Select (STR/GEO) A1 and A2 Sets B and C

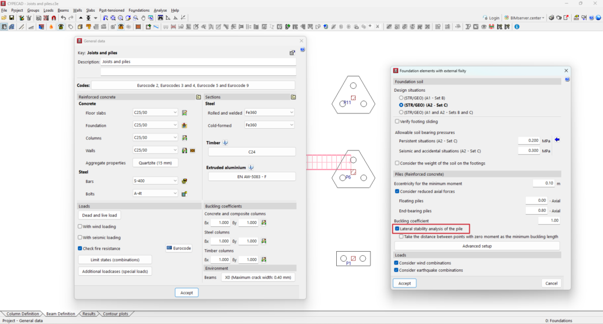coord(401,112)
